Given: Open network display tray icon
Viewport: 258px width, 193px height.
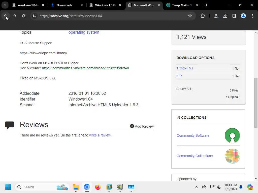Looking at the screenshot, I should (212, 187).
